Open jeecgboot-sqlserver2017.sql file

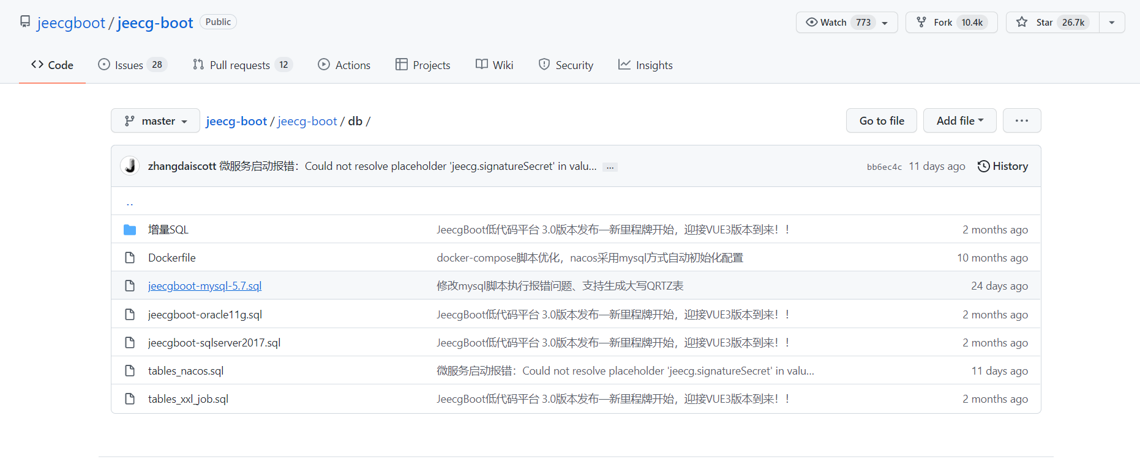[214, 343]
